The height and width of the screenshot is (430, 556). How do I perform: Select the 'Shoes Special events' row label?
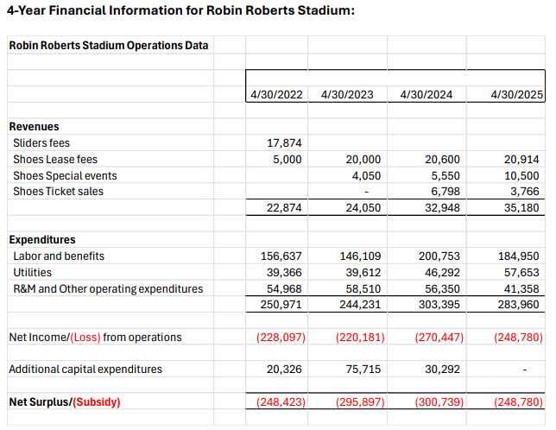coord(65,176)
